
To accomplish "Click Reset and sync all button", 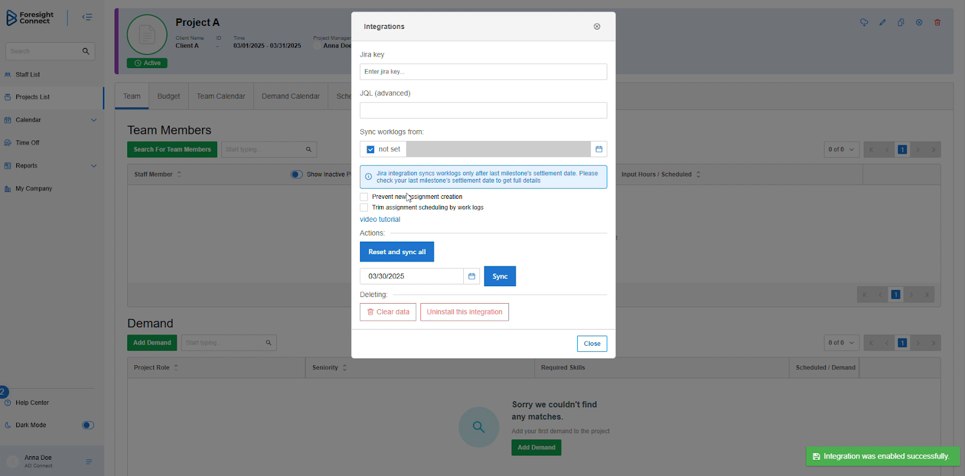I will pos(397,252).
